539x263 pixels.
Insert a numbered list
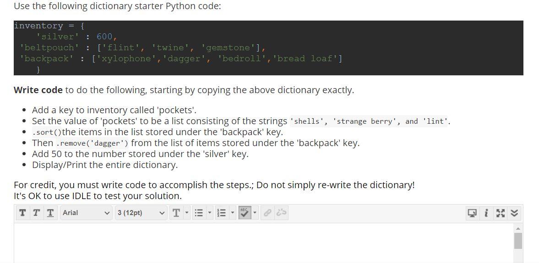coord(221,213)
